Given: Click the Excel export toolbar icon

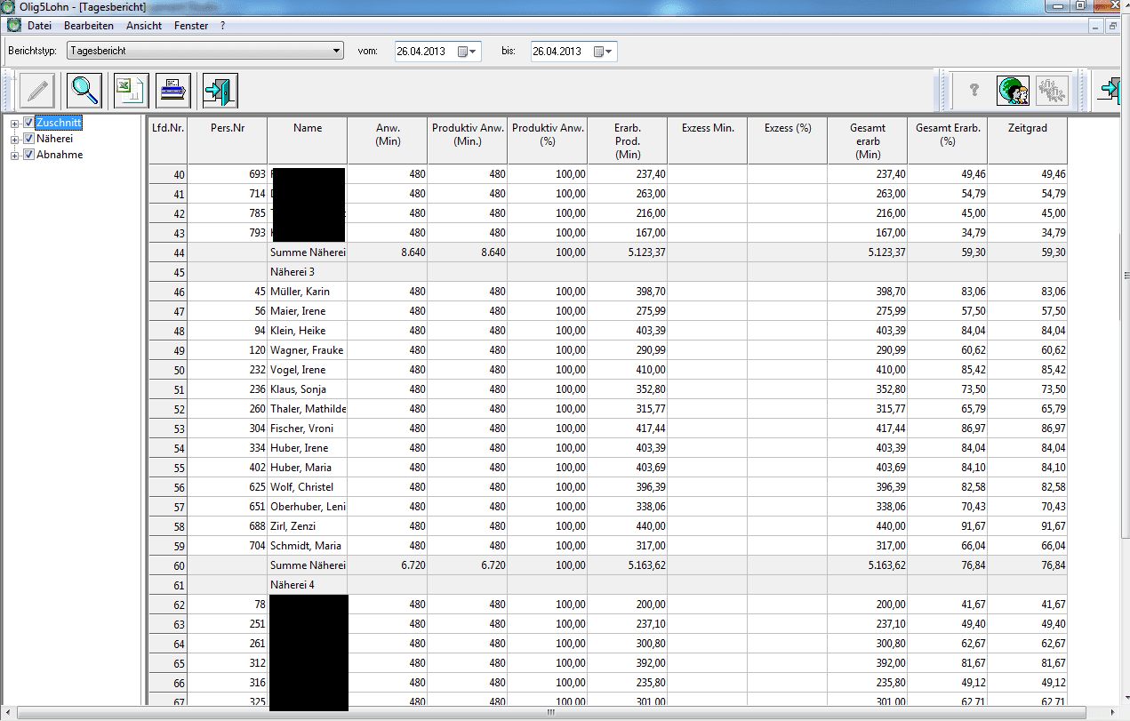Looking at the screenshot, I should [131, 90].
